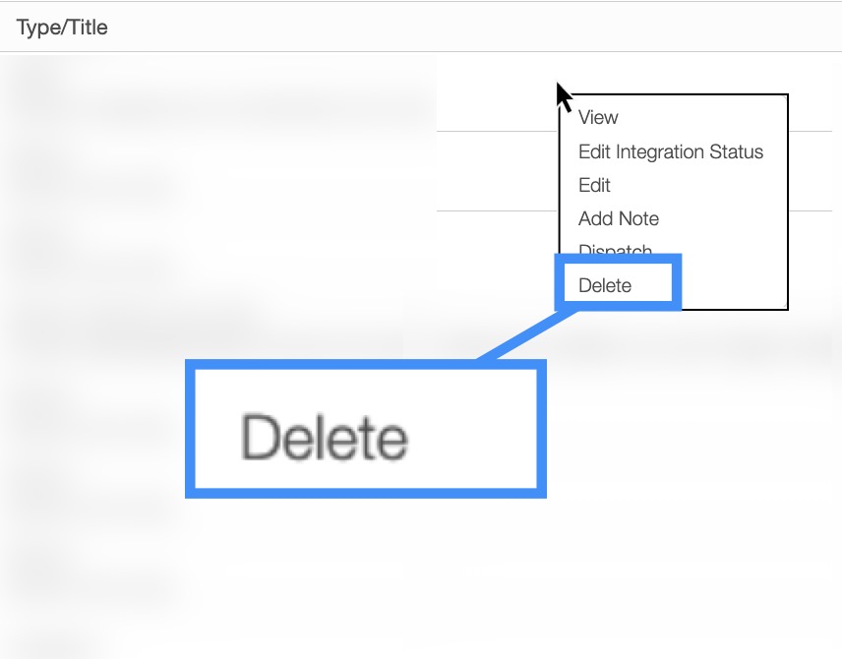The image size is (842, 659).
Task: Select the Dispatch menu option
Action: pyautogui.click(x=615, y=250)
